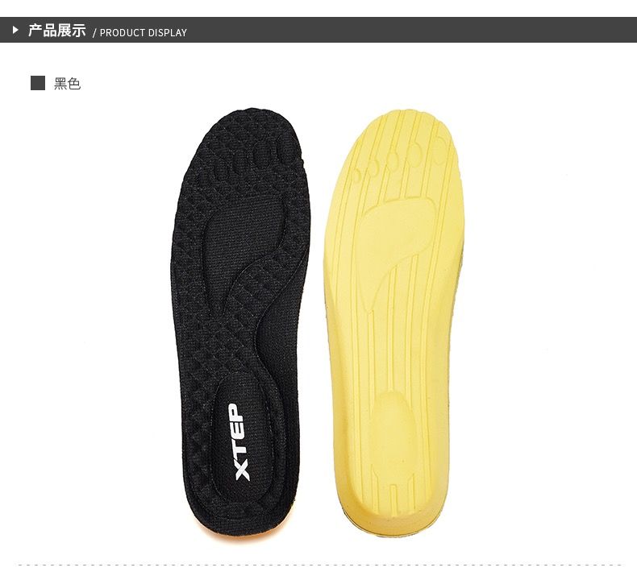
Task: Click the white triangle arrow in header
Action: coord(15,30)
